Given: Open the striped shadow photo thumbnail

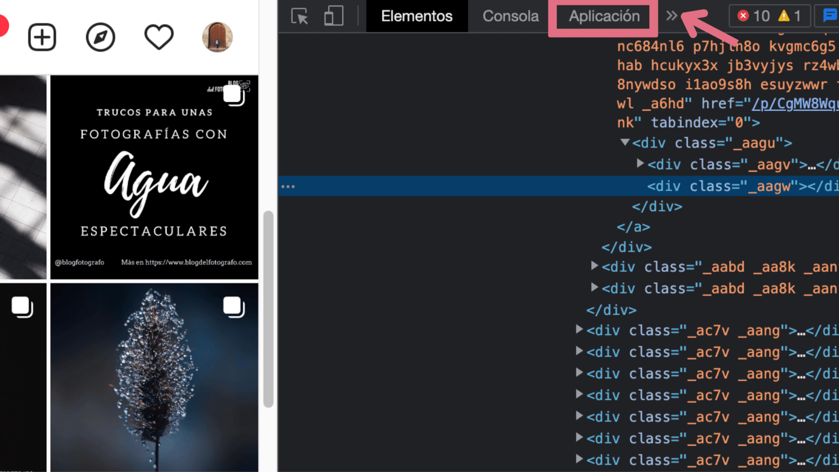Looking at the screenshot, I should (23, 177).
